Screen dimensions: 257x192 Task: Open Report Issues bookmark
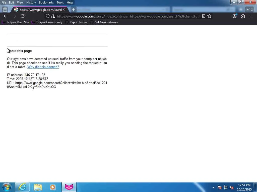pyautogui.click(x=76, y=22)
